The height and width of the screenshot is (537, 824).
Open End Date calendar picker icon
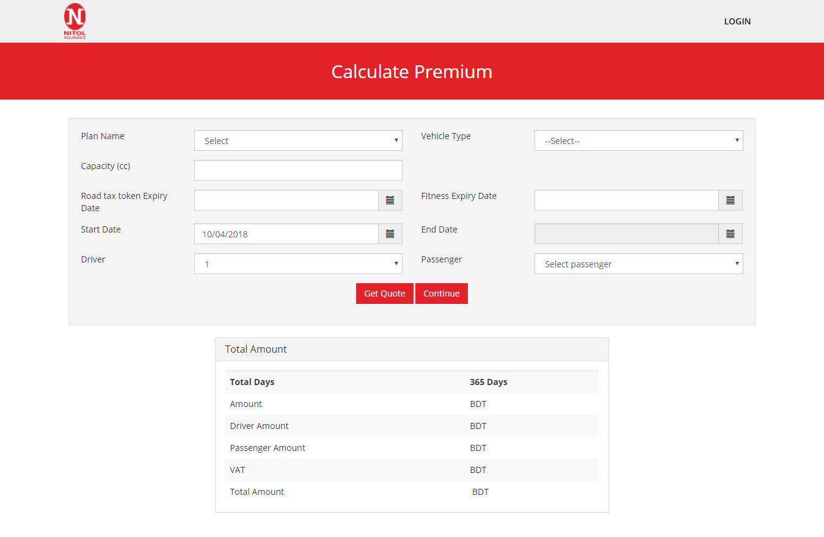click(x=730, y=234)
